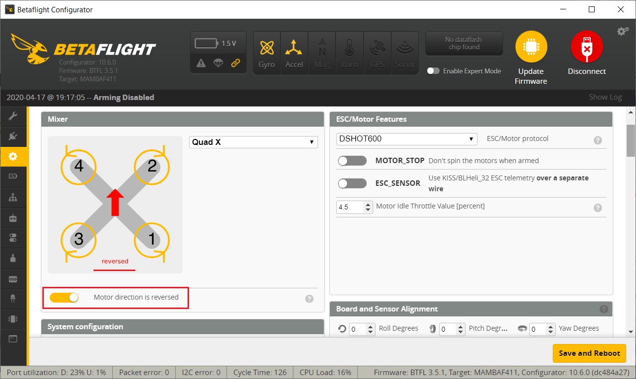
Task: Maximize the Betaflight Configurator window
Action: point(592,9)
